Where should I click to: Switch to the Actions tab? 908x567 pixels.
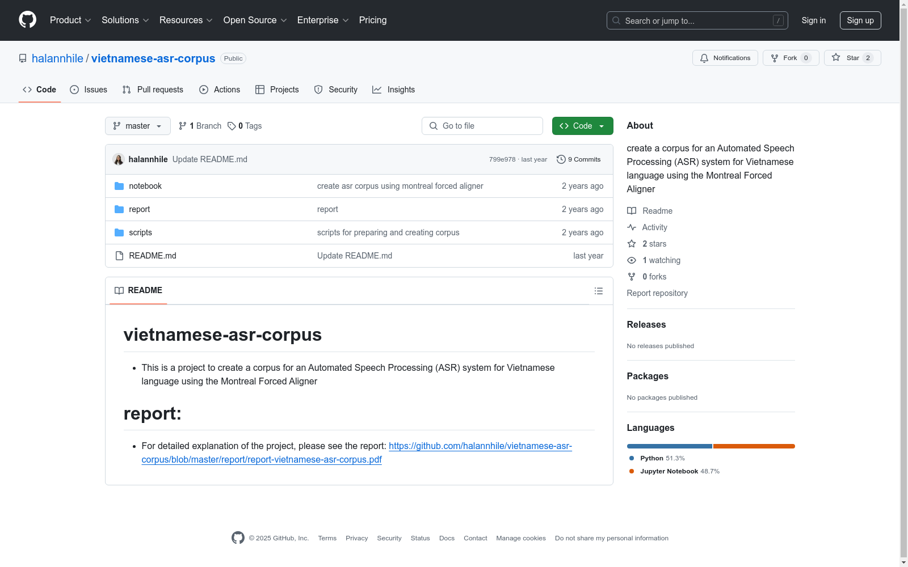pos(220,90)
